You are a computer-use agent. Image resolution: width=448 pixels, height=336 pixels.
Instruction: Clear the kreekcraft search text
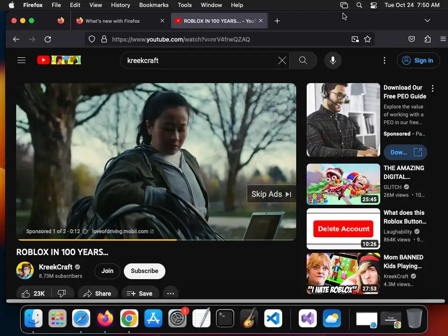click(x=282, y=60)
